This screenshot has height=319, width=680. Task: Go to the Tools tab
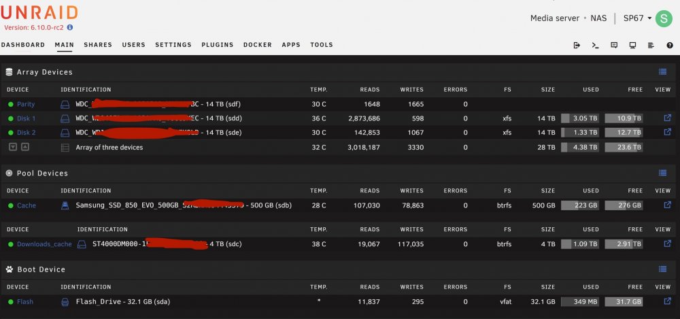pyautogui.click(x=322, y=45)
